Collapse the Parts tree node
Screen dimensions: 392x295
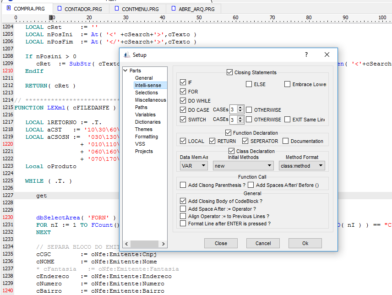[125, 71]
